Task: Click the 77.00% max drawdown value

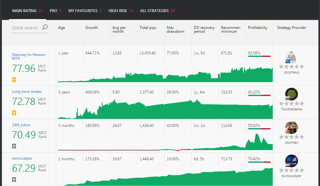Action: coord(173,53)
